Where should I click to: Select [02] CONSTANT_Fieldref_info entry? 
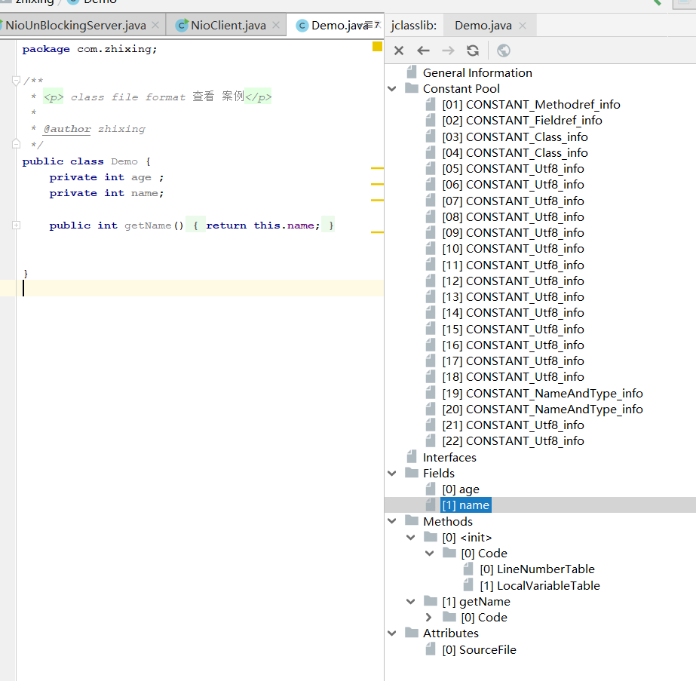coord(522,121)
